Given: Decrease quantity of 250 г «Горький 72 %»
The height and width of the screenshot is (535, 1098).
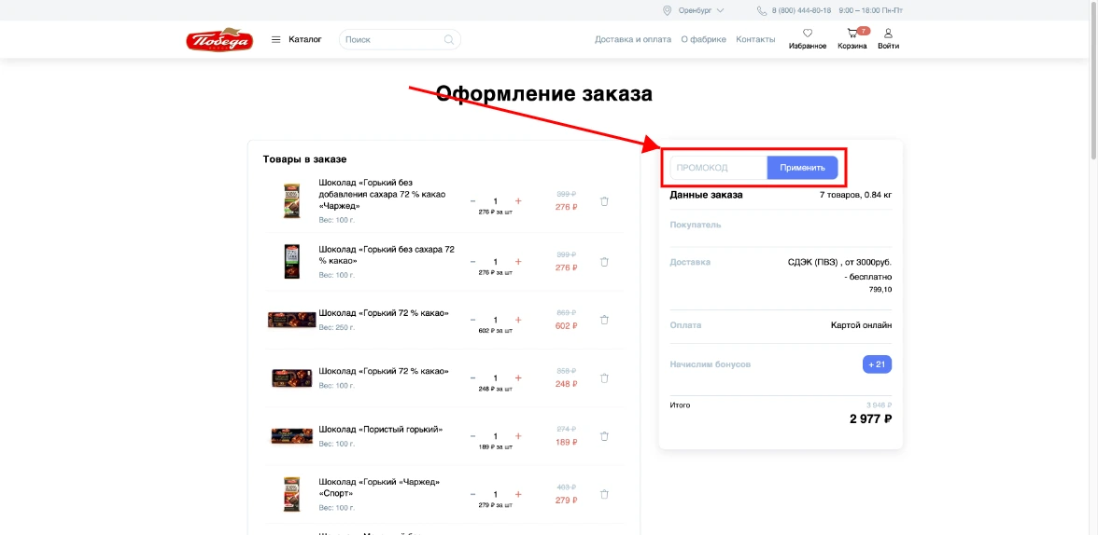Looking at the screenshot, I should (x=472, y=321).
